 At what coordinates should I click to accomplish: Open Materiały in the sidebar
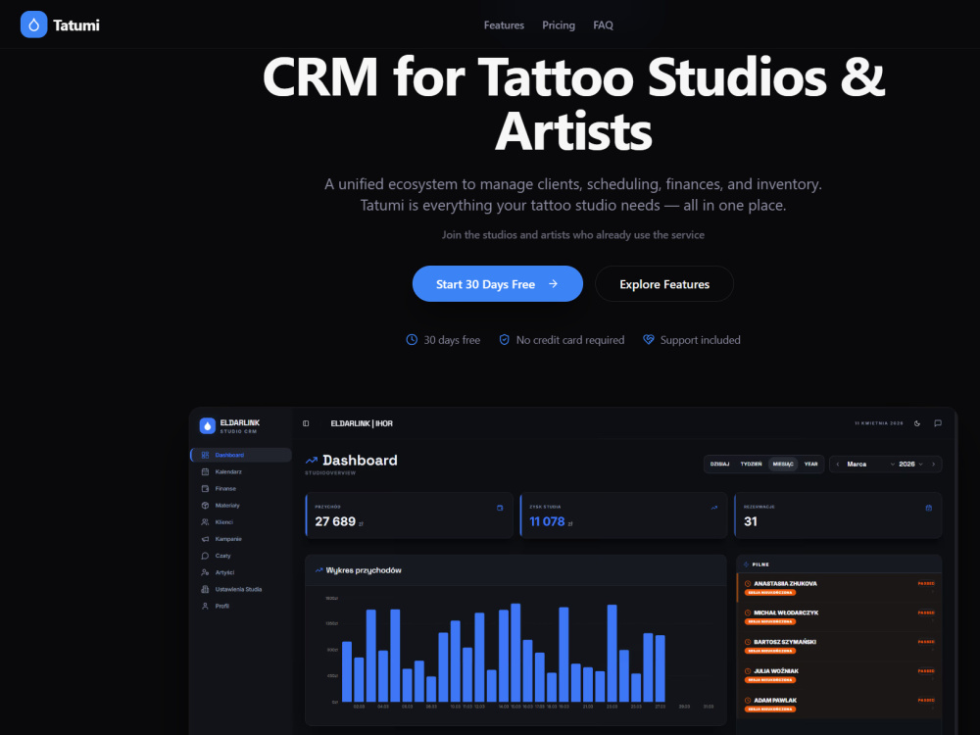(x=241, y=505)
